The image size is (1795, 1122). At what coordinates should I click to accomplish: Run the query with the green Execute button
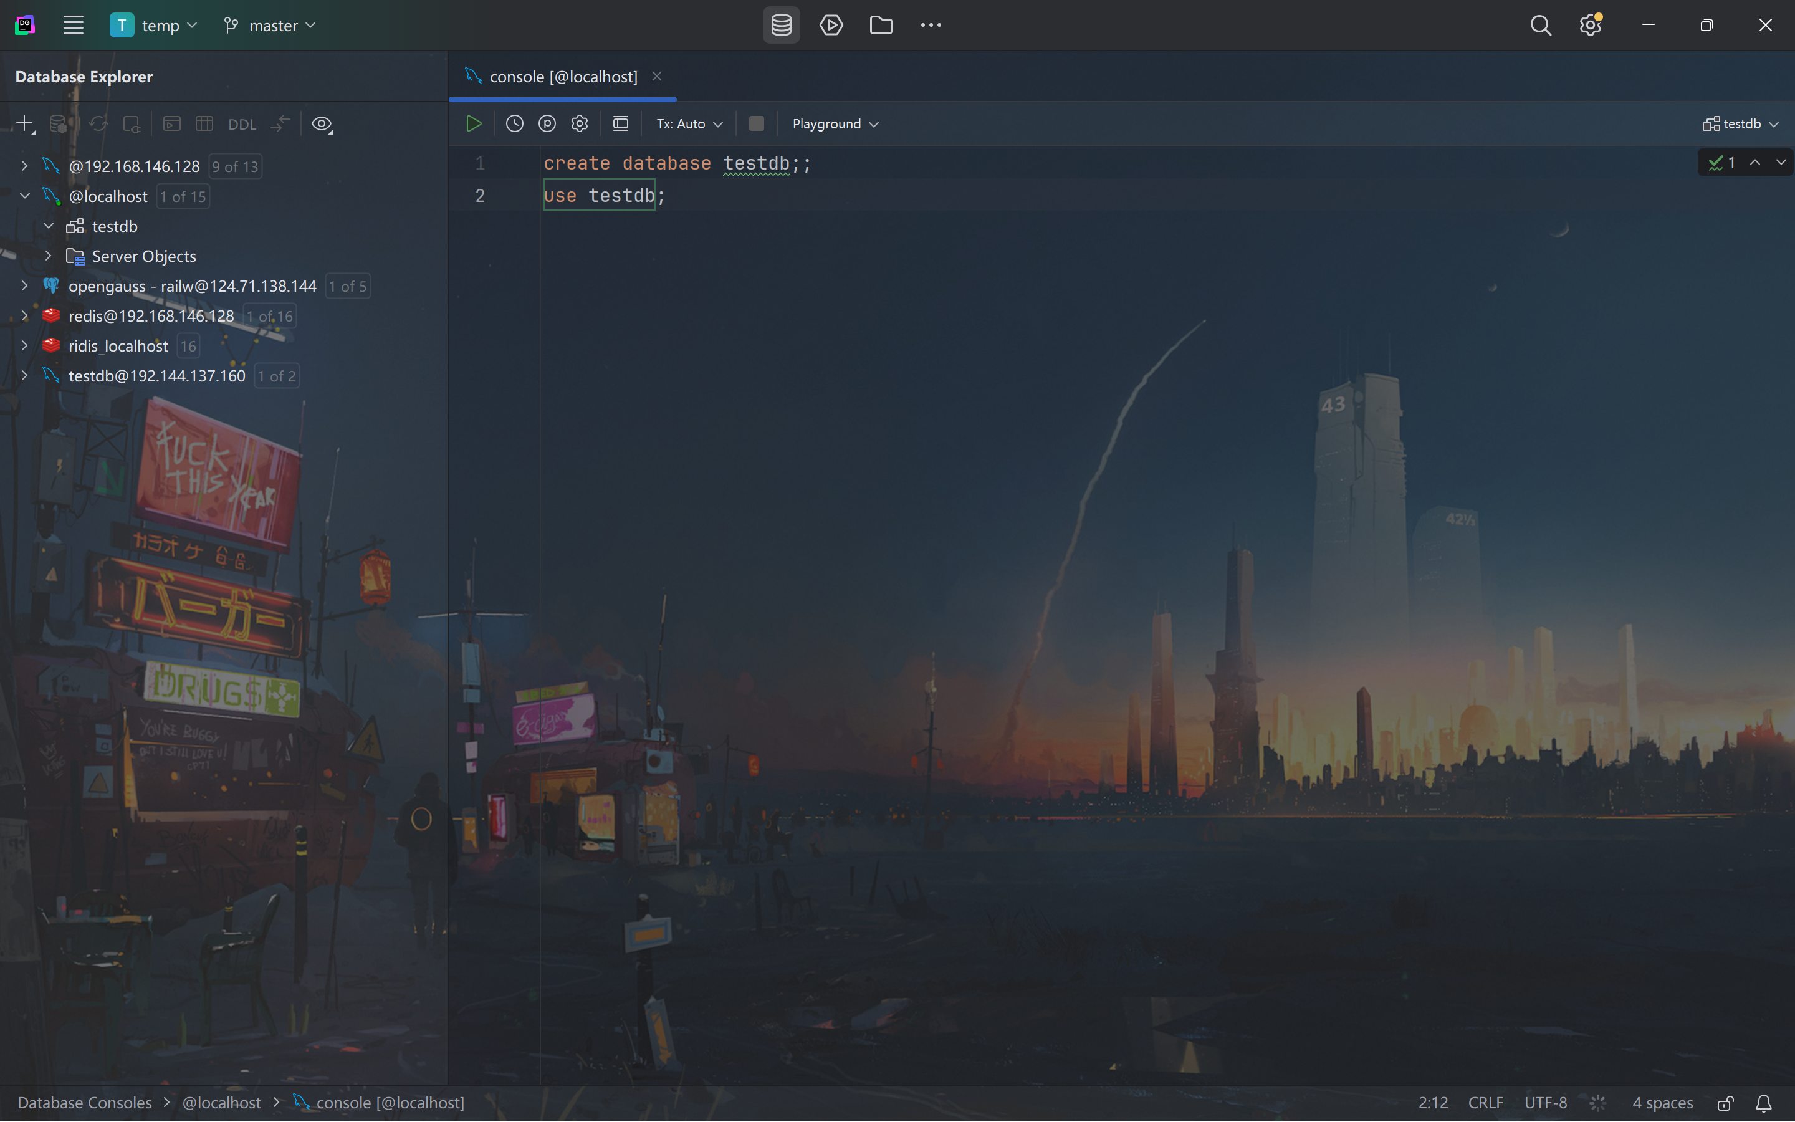[473, 124]
